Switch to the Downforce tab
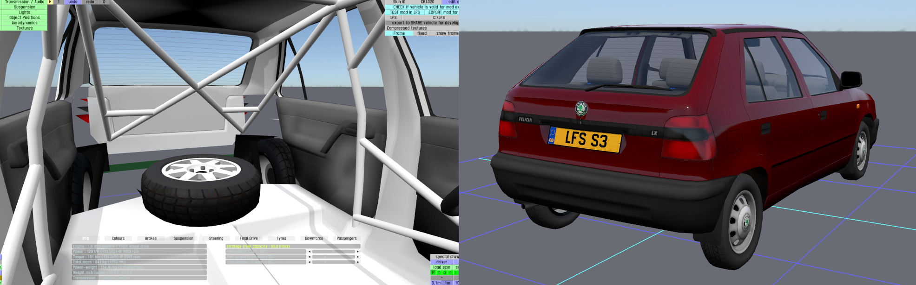Image resolution: width=916 pixels, height=285 pixels. 314,238
